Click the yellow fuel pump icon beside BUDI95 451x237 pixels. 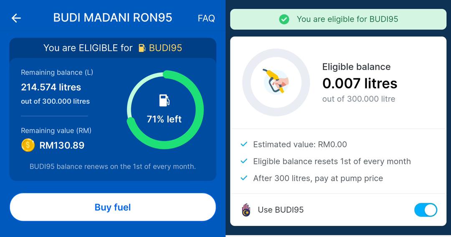[x=142, y=48]
